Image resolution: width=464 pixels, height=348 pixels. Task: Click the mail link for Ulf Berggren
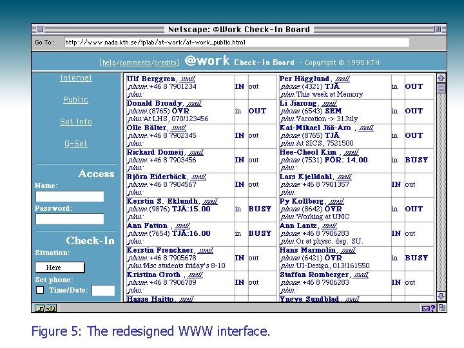pos(188,79)
